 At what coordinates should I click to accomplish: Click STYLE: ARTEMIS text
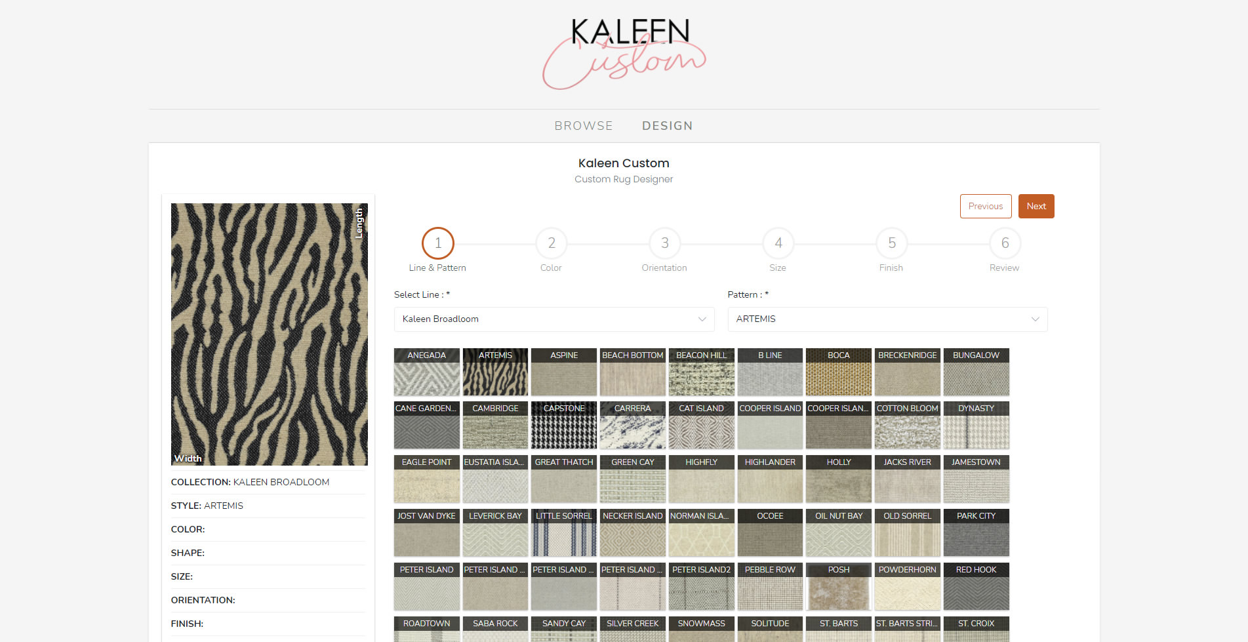[x=207, y=506]
